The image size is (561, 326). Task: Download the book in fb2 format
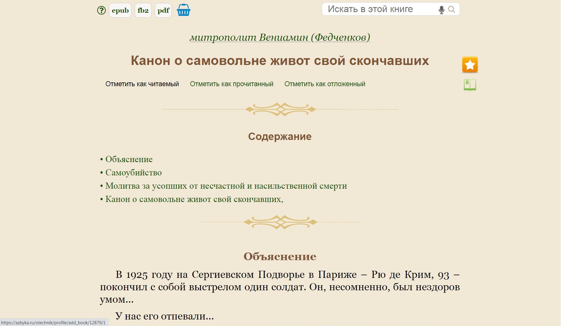click(143, 11)
